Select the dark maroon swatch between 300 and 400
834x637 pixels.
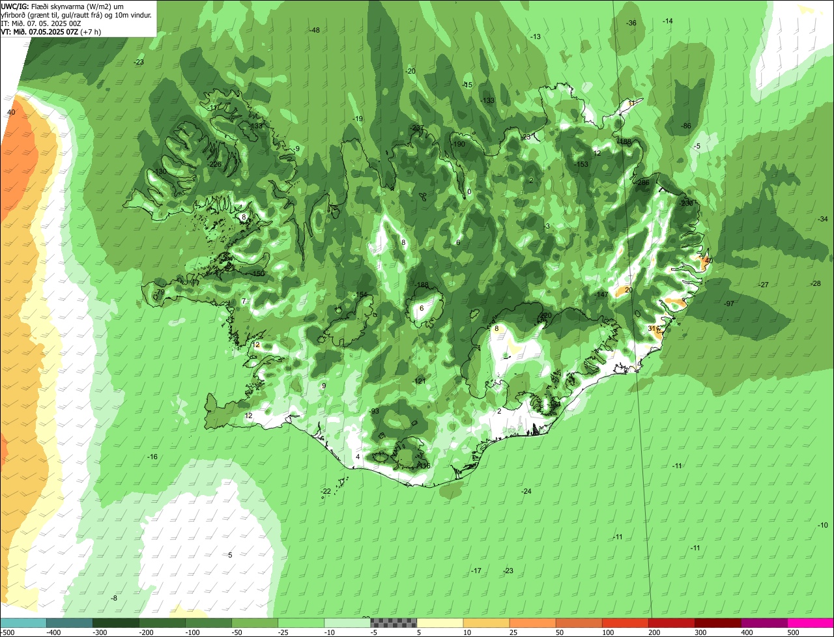[717, 623]
